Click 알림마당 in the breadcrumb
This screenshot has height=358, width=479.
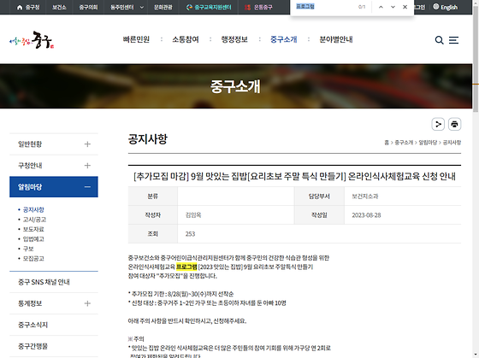click(428, 143)
